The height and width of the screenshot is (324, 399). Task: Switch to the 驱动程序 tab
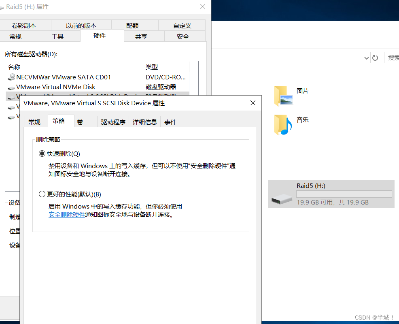coord(113,122)
